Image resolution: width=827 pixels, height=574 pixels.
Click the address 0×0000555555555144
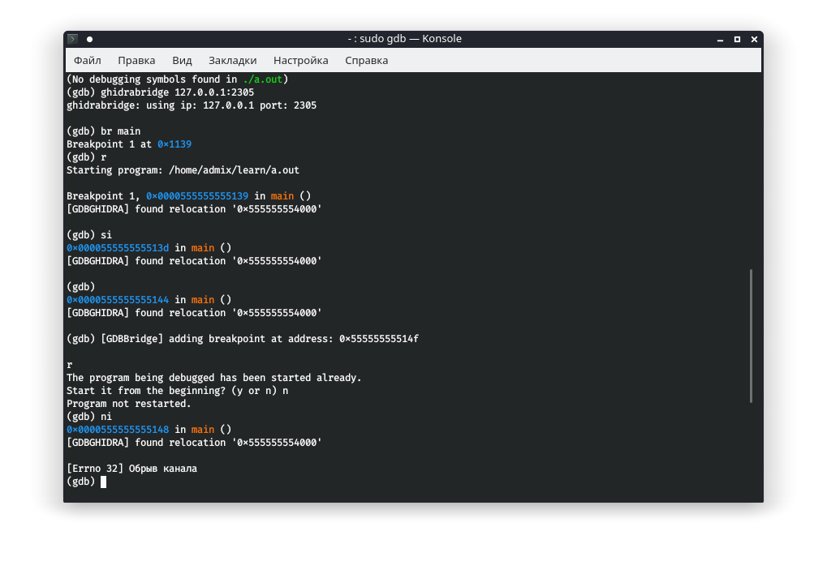[x=118, y=300]
